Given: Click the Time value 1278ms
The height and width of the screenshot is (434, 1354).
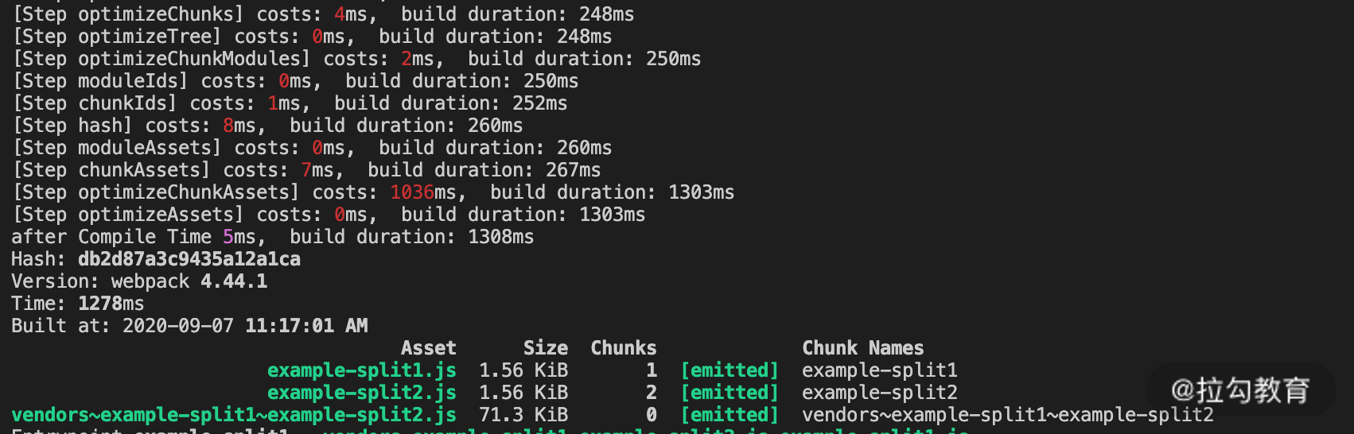Looking at the screenshot, I should (x=111, y=304).
